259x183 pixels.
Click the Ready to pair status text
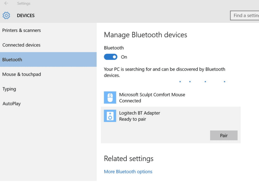tap(133, 119)
